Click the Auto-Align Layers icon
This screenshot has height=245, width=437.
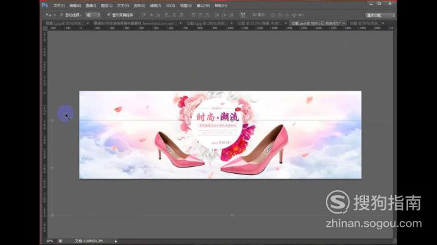[x=242, y=15]
